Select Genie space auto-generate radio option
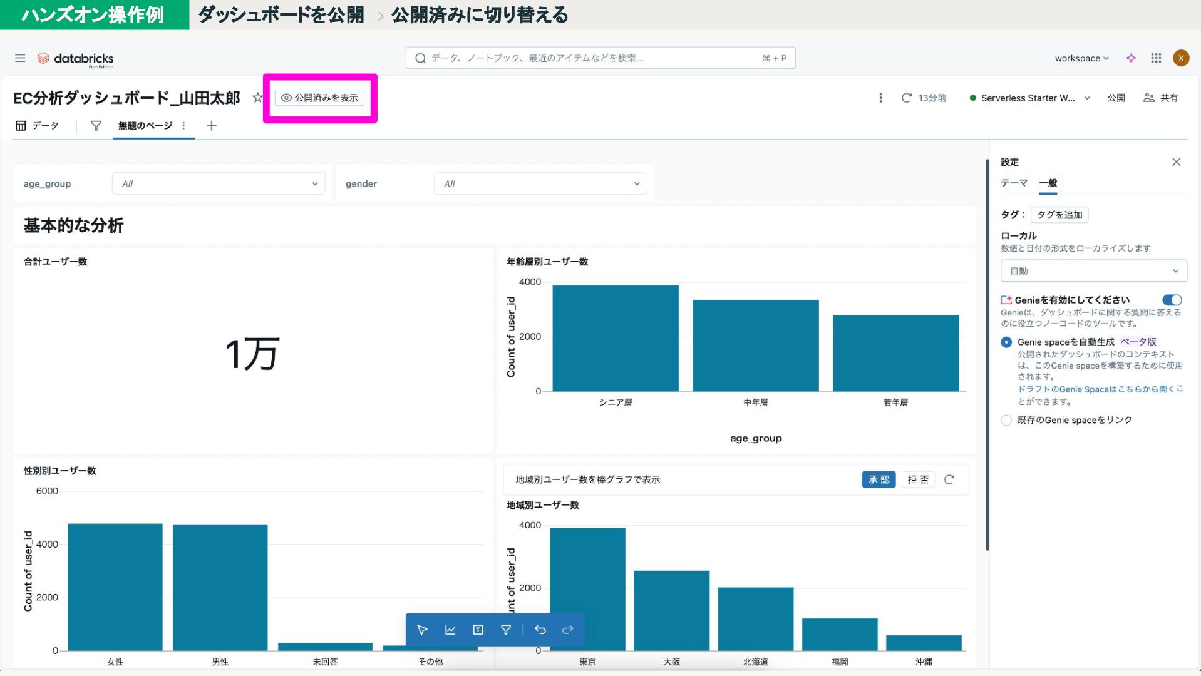The width and height of the screenshot is (1201, 676). tap(1006, 342)
